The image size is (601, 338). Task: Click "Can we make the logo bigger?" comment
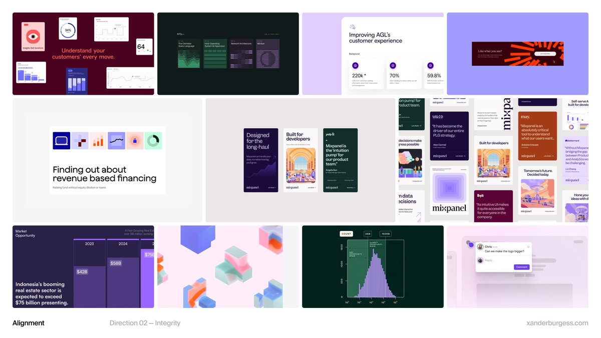pos(504,251)
